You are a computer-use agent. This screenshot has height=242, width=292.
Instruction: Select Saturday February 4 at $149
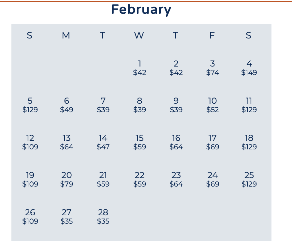pos(249,68)
